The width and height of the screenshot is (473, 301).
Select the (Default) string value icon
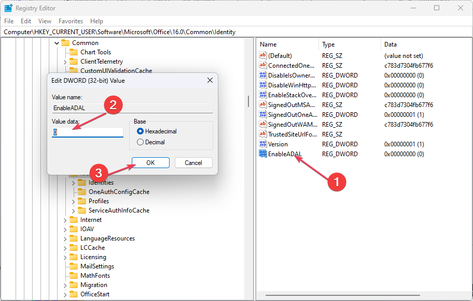(263, 55)
